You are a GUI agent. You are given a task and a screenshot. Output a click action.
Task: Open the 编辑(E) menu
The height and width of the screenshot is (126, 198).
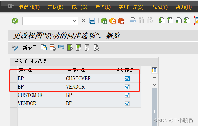coord(55,7)
